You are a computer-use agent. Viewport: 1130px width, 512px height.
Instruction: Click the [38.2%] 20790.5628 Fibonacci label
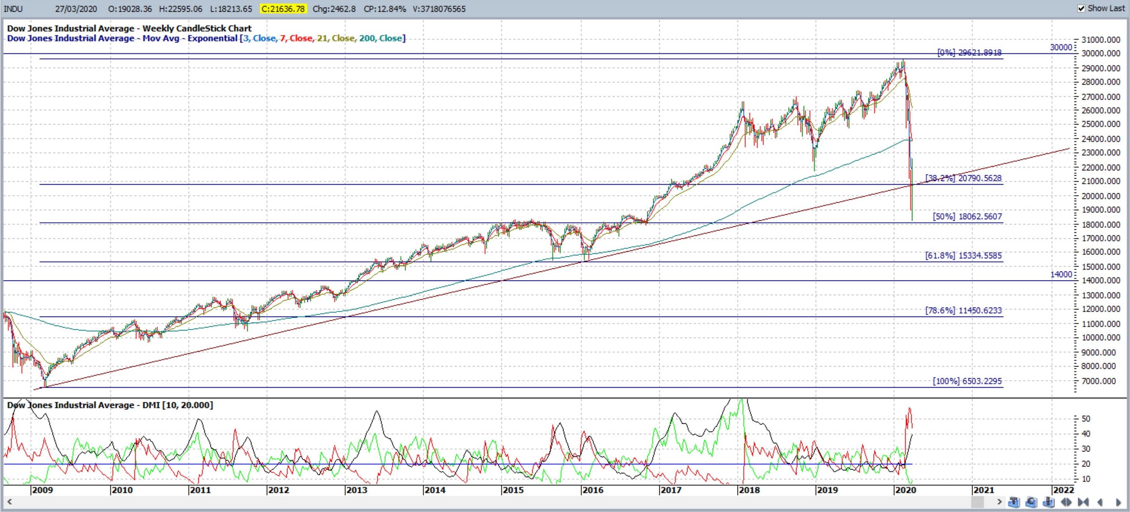click(963, 178)
